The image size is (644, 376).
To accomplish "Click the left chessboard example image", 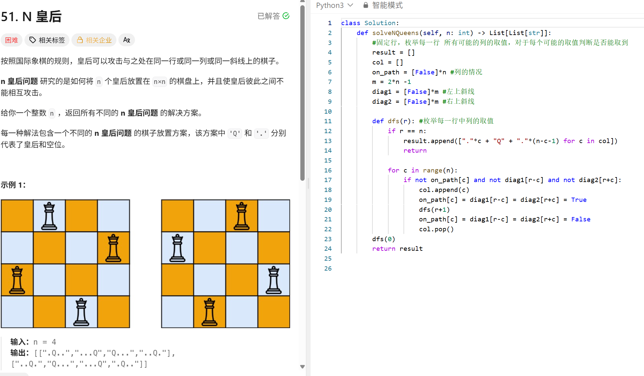I will (x=65, y=263).
